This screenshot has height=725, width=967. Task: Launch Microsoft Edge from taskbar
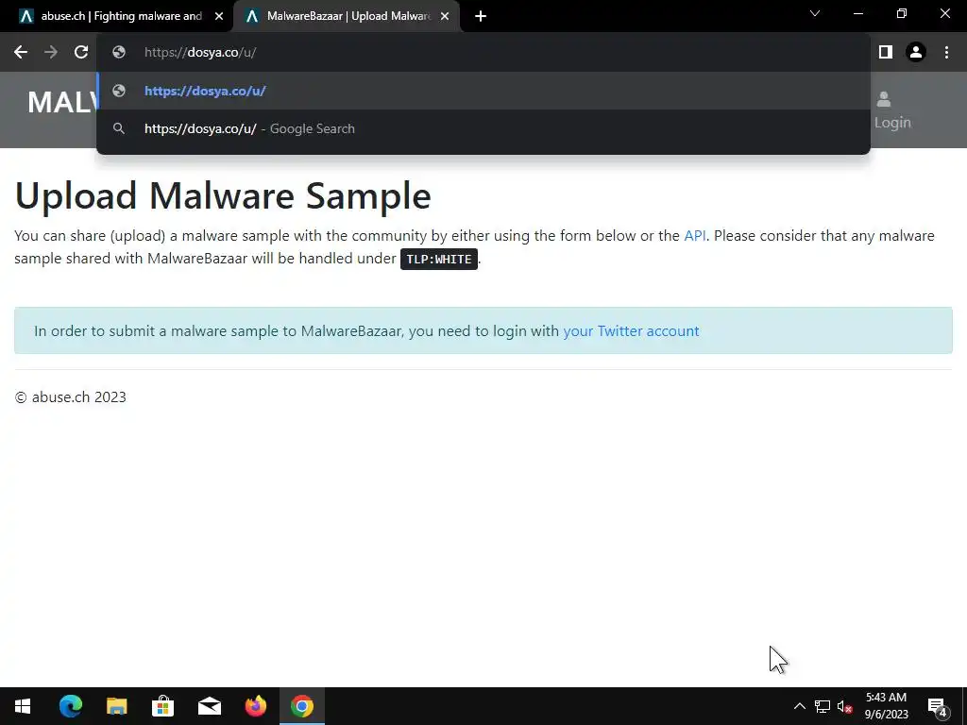[71, 706]
